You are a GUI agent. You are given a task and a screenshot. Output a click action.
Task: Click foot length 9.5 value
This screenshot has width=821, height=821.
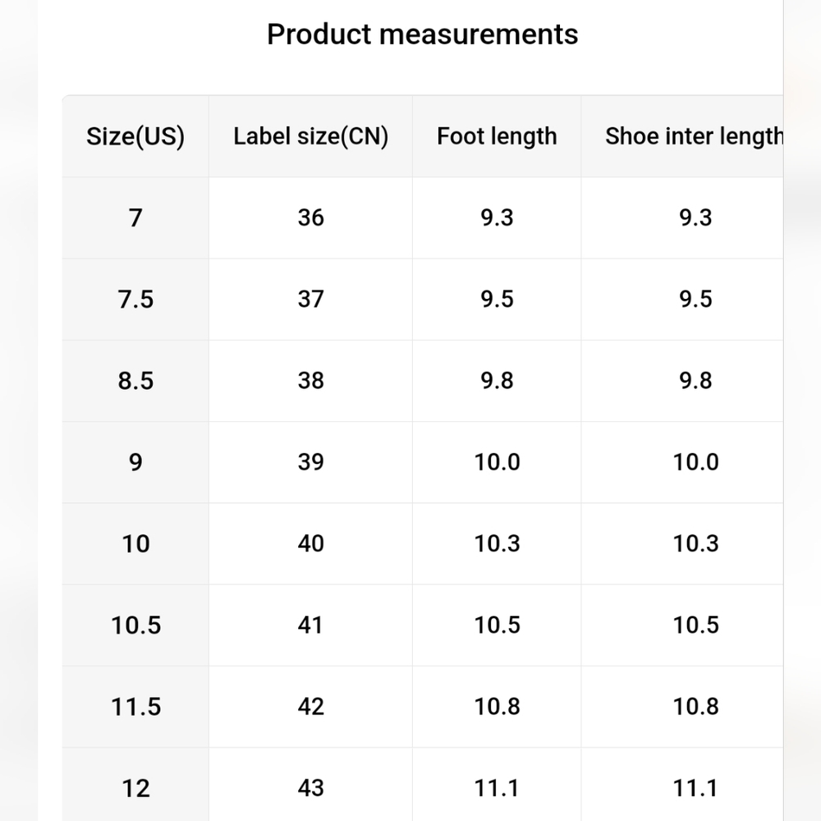click(x=497, y=300)
